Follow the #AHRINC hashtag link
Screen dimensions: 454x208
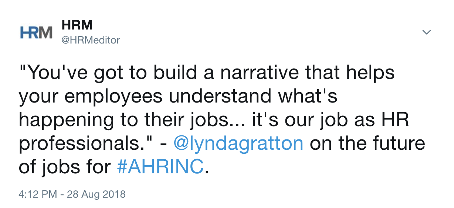tap(160, 167)
